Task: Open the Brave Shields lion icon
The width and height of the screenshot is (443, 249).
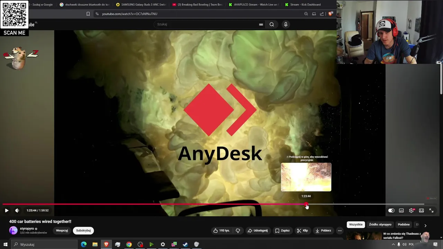Action: coord(330,14)
